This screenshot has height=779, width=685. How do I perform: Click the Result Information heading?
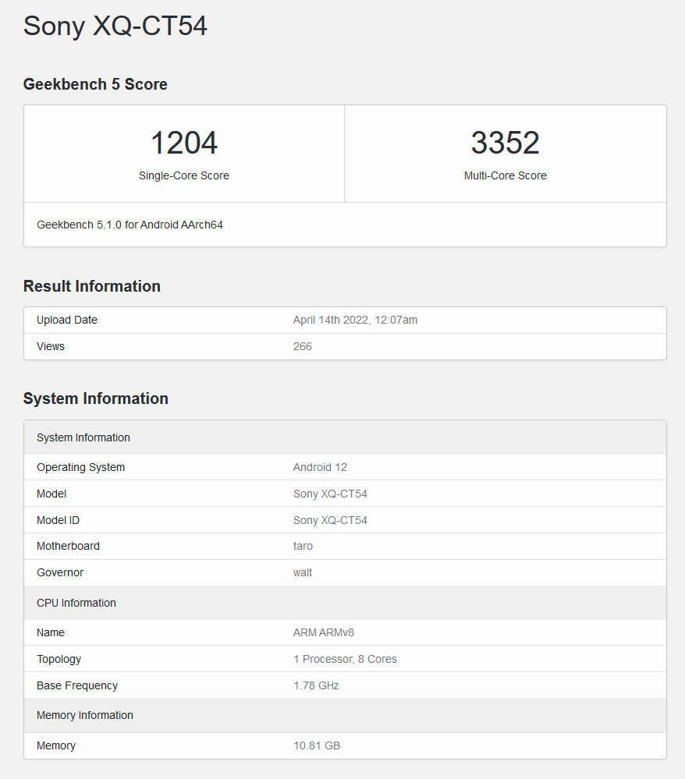pos(92,286)
